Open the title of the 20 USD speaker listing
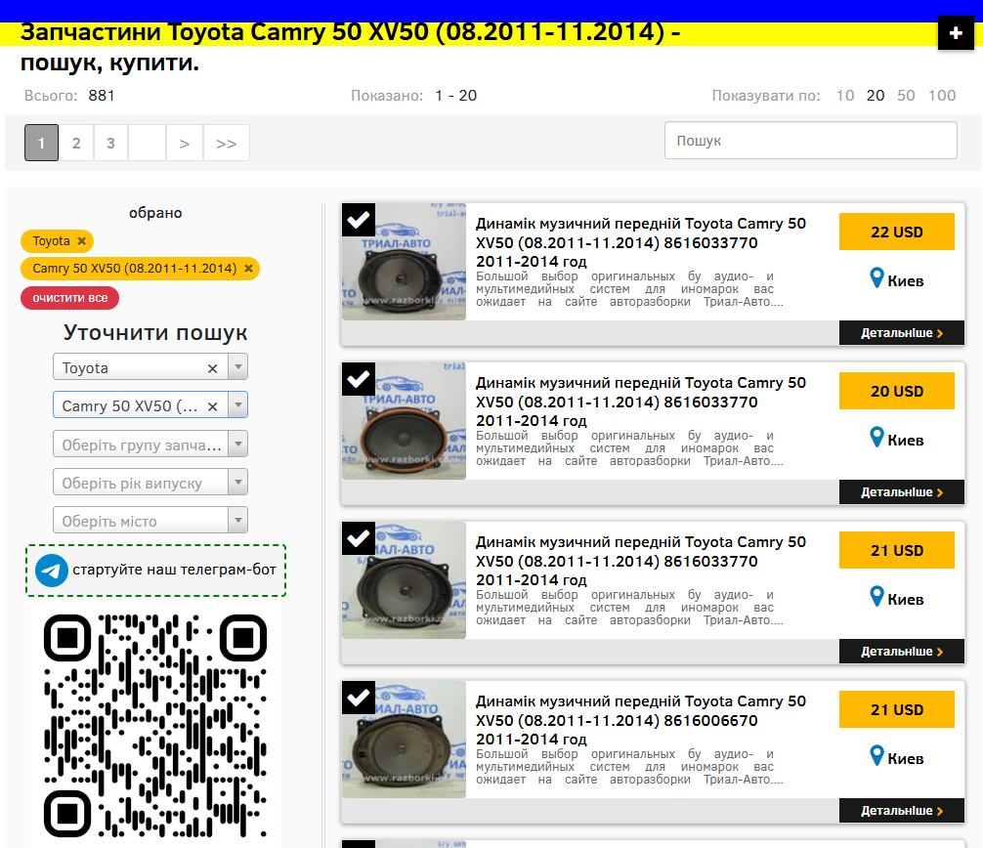 (x=641, y=402)
